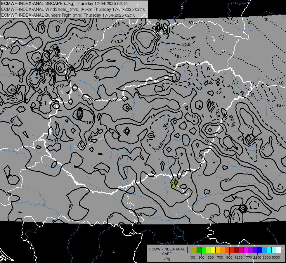Click the WindShear 0-6km title line
This screenshot has width=286, height=263.
click(73, 9)
